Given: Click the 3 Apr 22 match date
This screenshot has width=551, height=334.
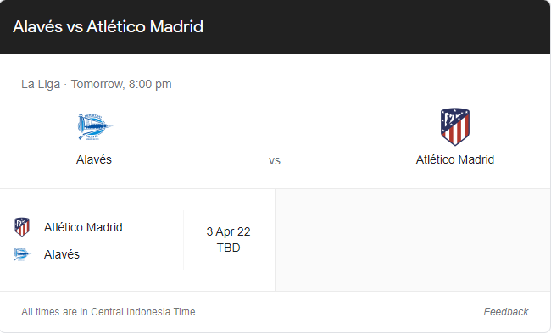Looking at the screenshot, I should tap(228, 231).
